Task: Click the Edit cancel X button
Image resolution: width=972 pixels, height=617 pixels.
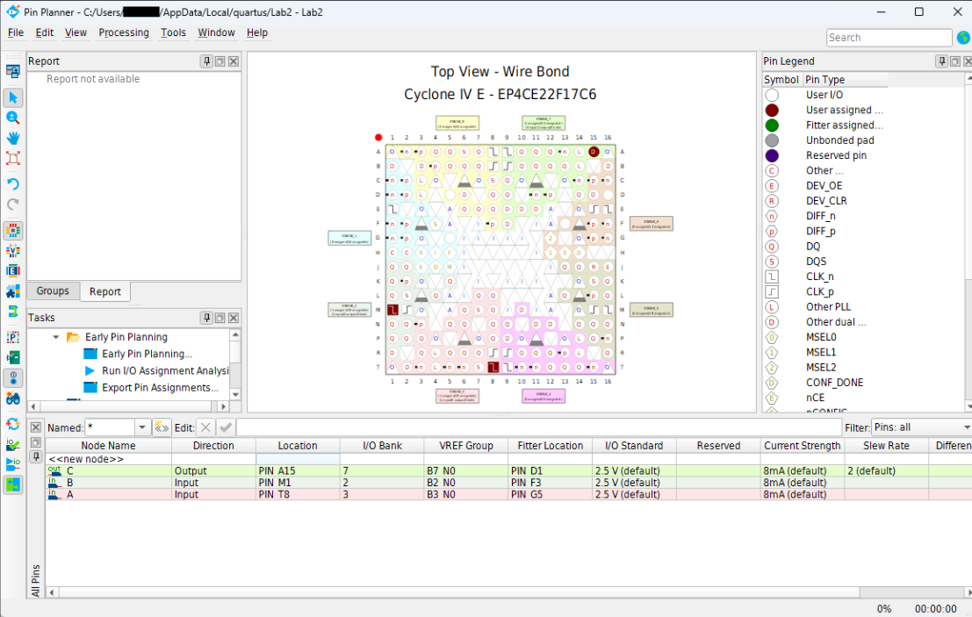Action: pos(205,427)
